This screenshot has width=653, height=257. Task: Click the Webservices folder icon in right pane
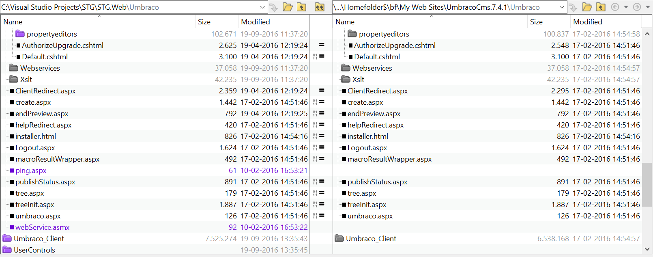click(346, 68)
